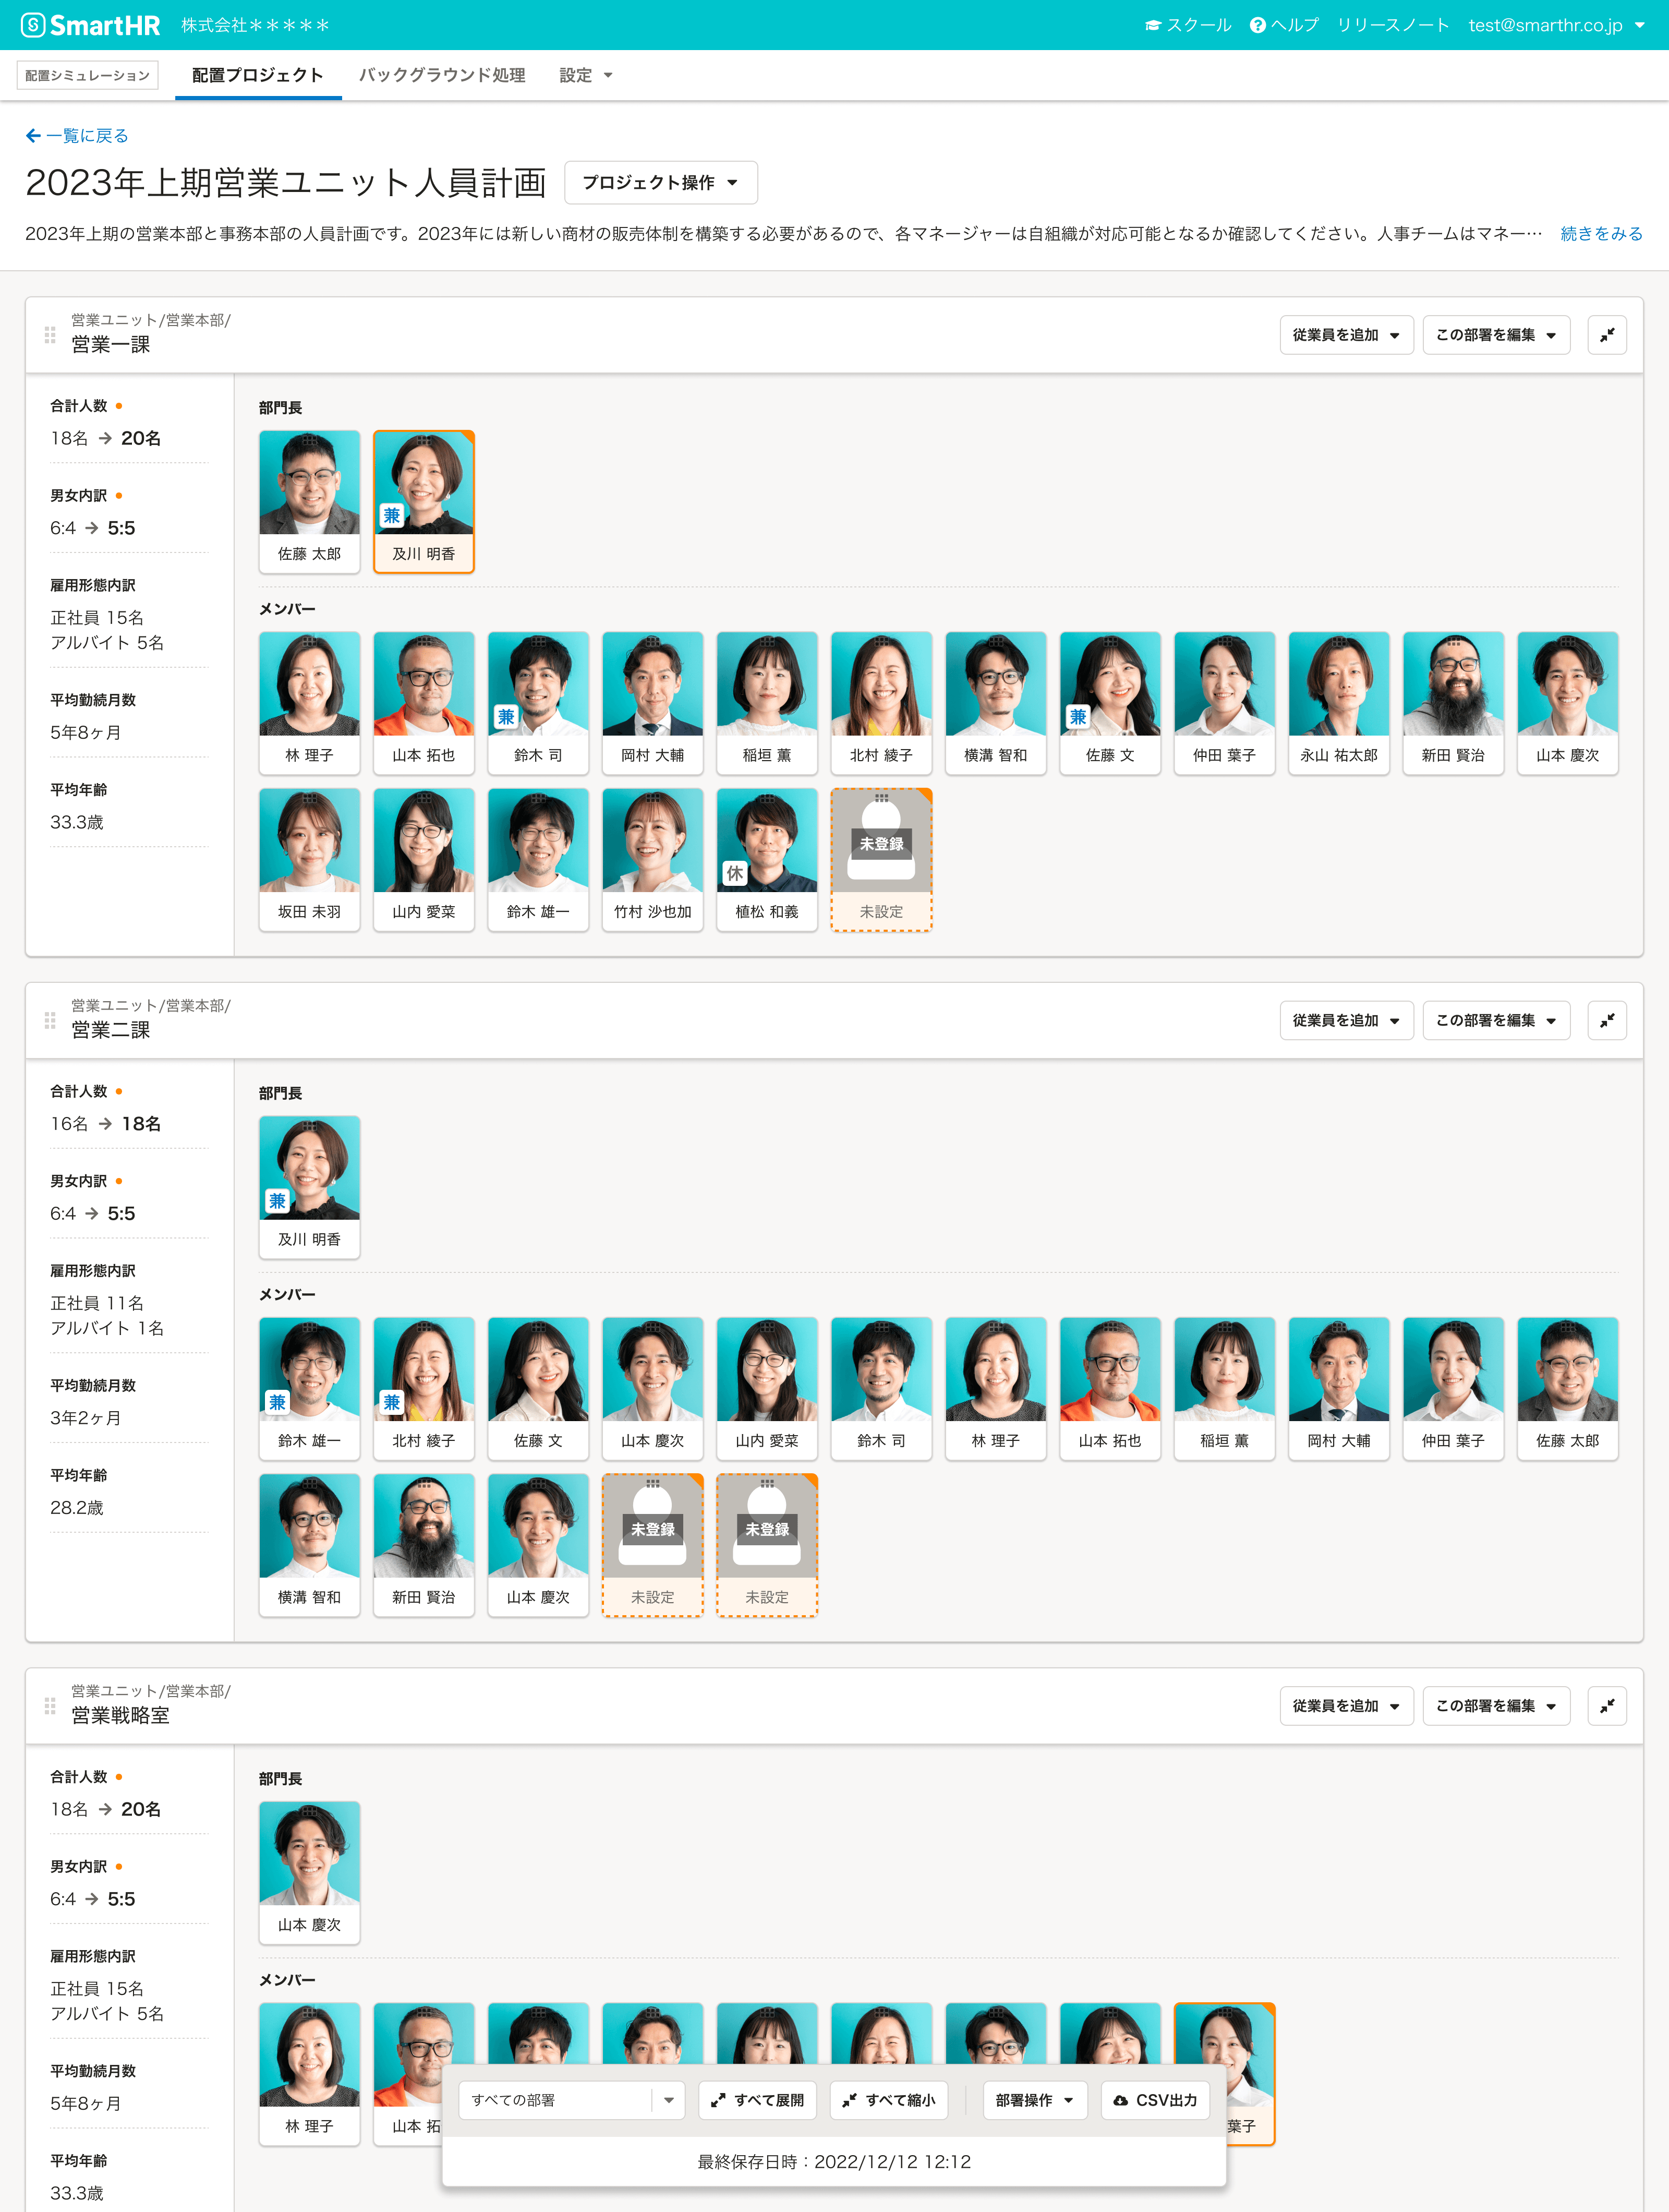1669x2212 pixels.
Task: Select 植松 和義 employee card in 営業一課
Action: (767, 859)
